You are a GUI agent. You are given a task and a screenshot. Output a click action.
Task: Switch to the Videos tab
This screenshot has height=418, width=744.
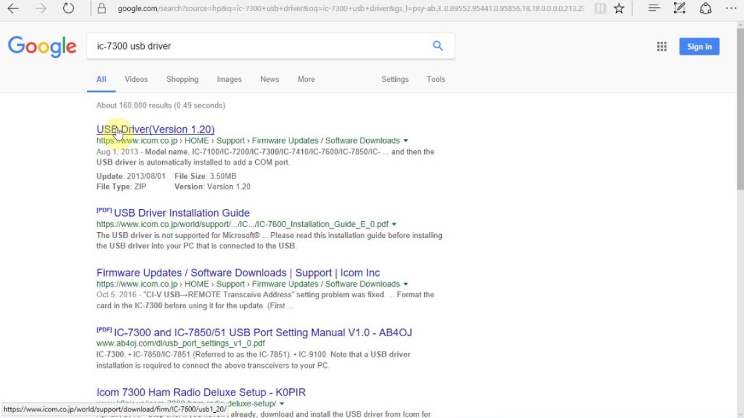[136, 79]
